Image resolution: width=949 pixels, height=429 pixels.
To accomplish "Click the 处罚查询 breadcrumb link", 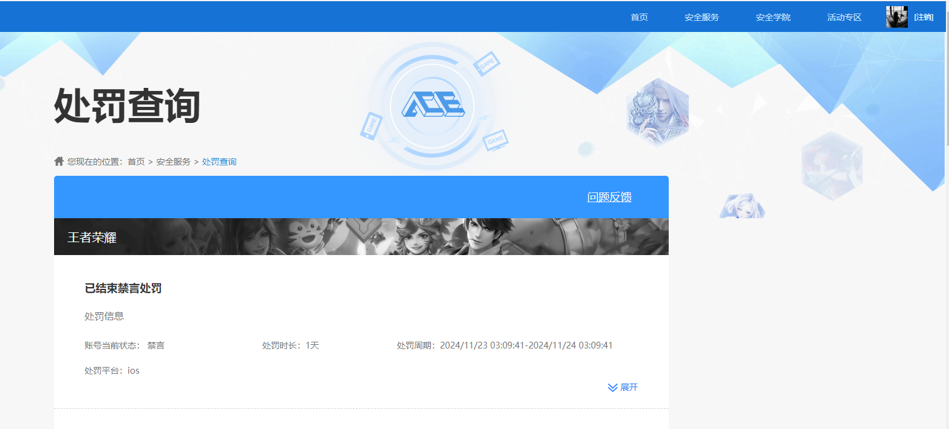I will [219, 161].
